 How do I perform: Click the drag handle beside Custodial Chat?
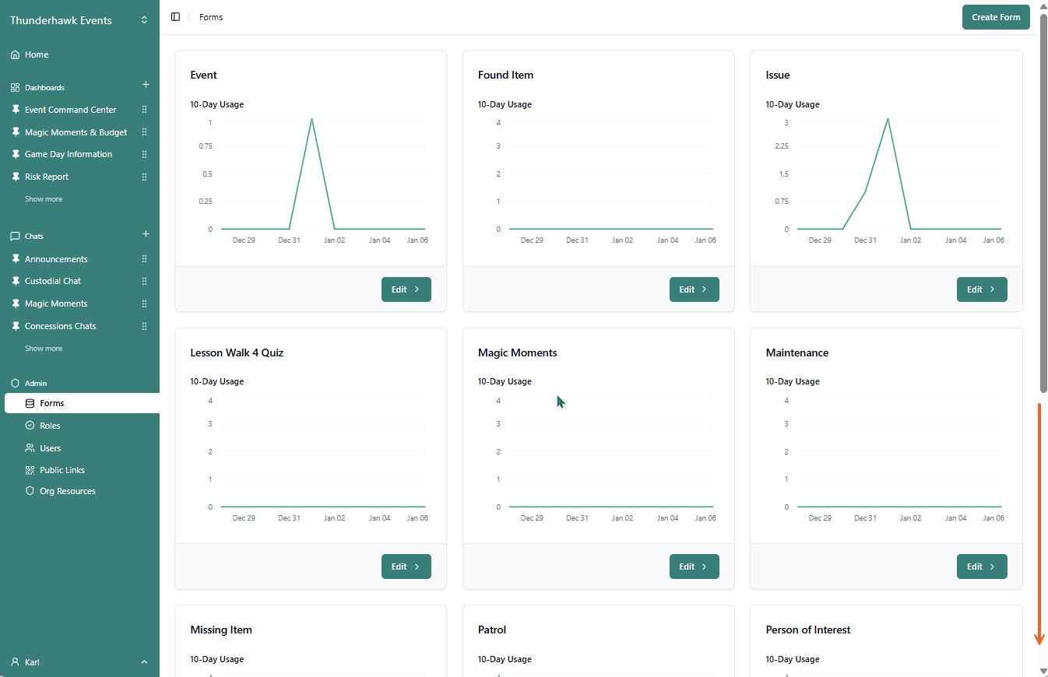click(144, 281)
